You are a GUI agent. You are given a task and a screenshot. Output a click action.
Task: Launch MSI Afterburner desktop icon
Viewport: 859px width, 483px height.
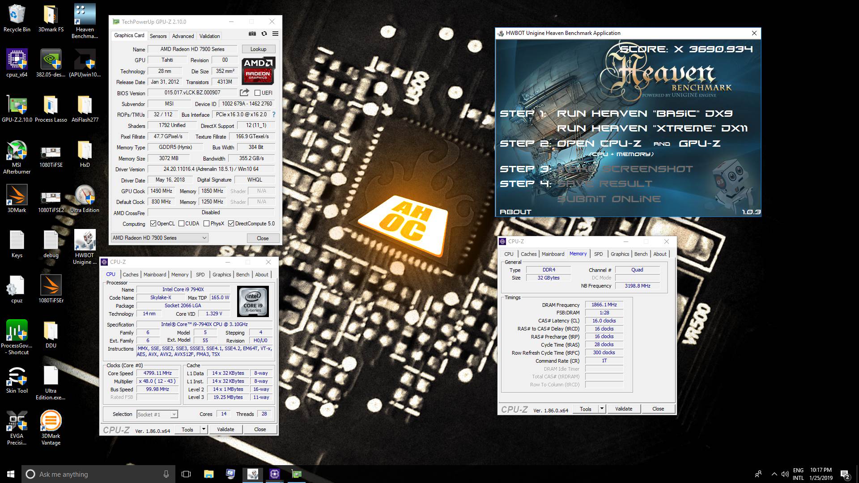pyautogui.click(x=17, y=157)
